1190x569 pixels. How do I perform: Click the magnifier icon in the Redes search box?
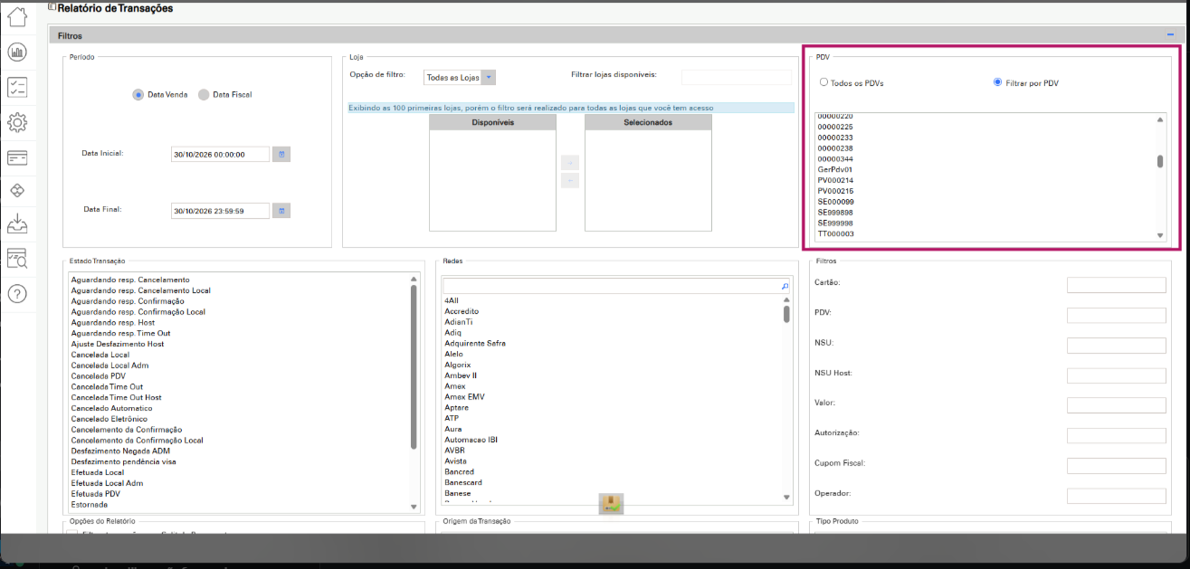click(x=785, y=286)
